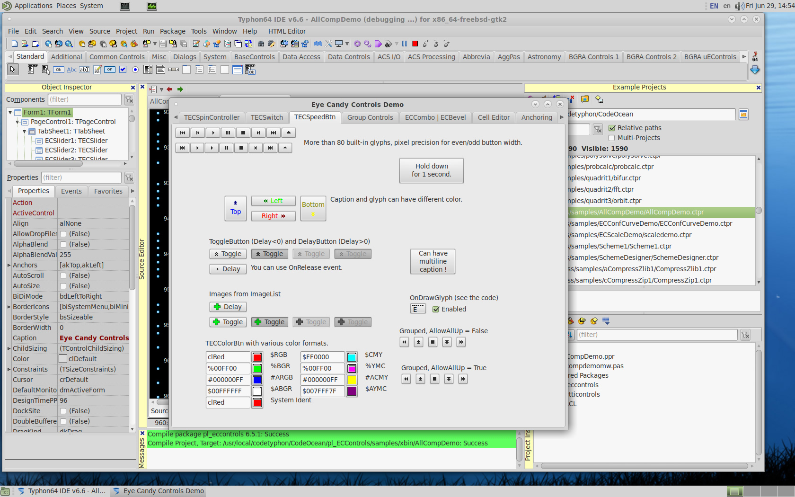Uncheck the Enabled checkbox under OnDrawGlyph
Viewport: 795px width, 497px height.
click(436, 309)
